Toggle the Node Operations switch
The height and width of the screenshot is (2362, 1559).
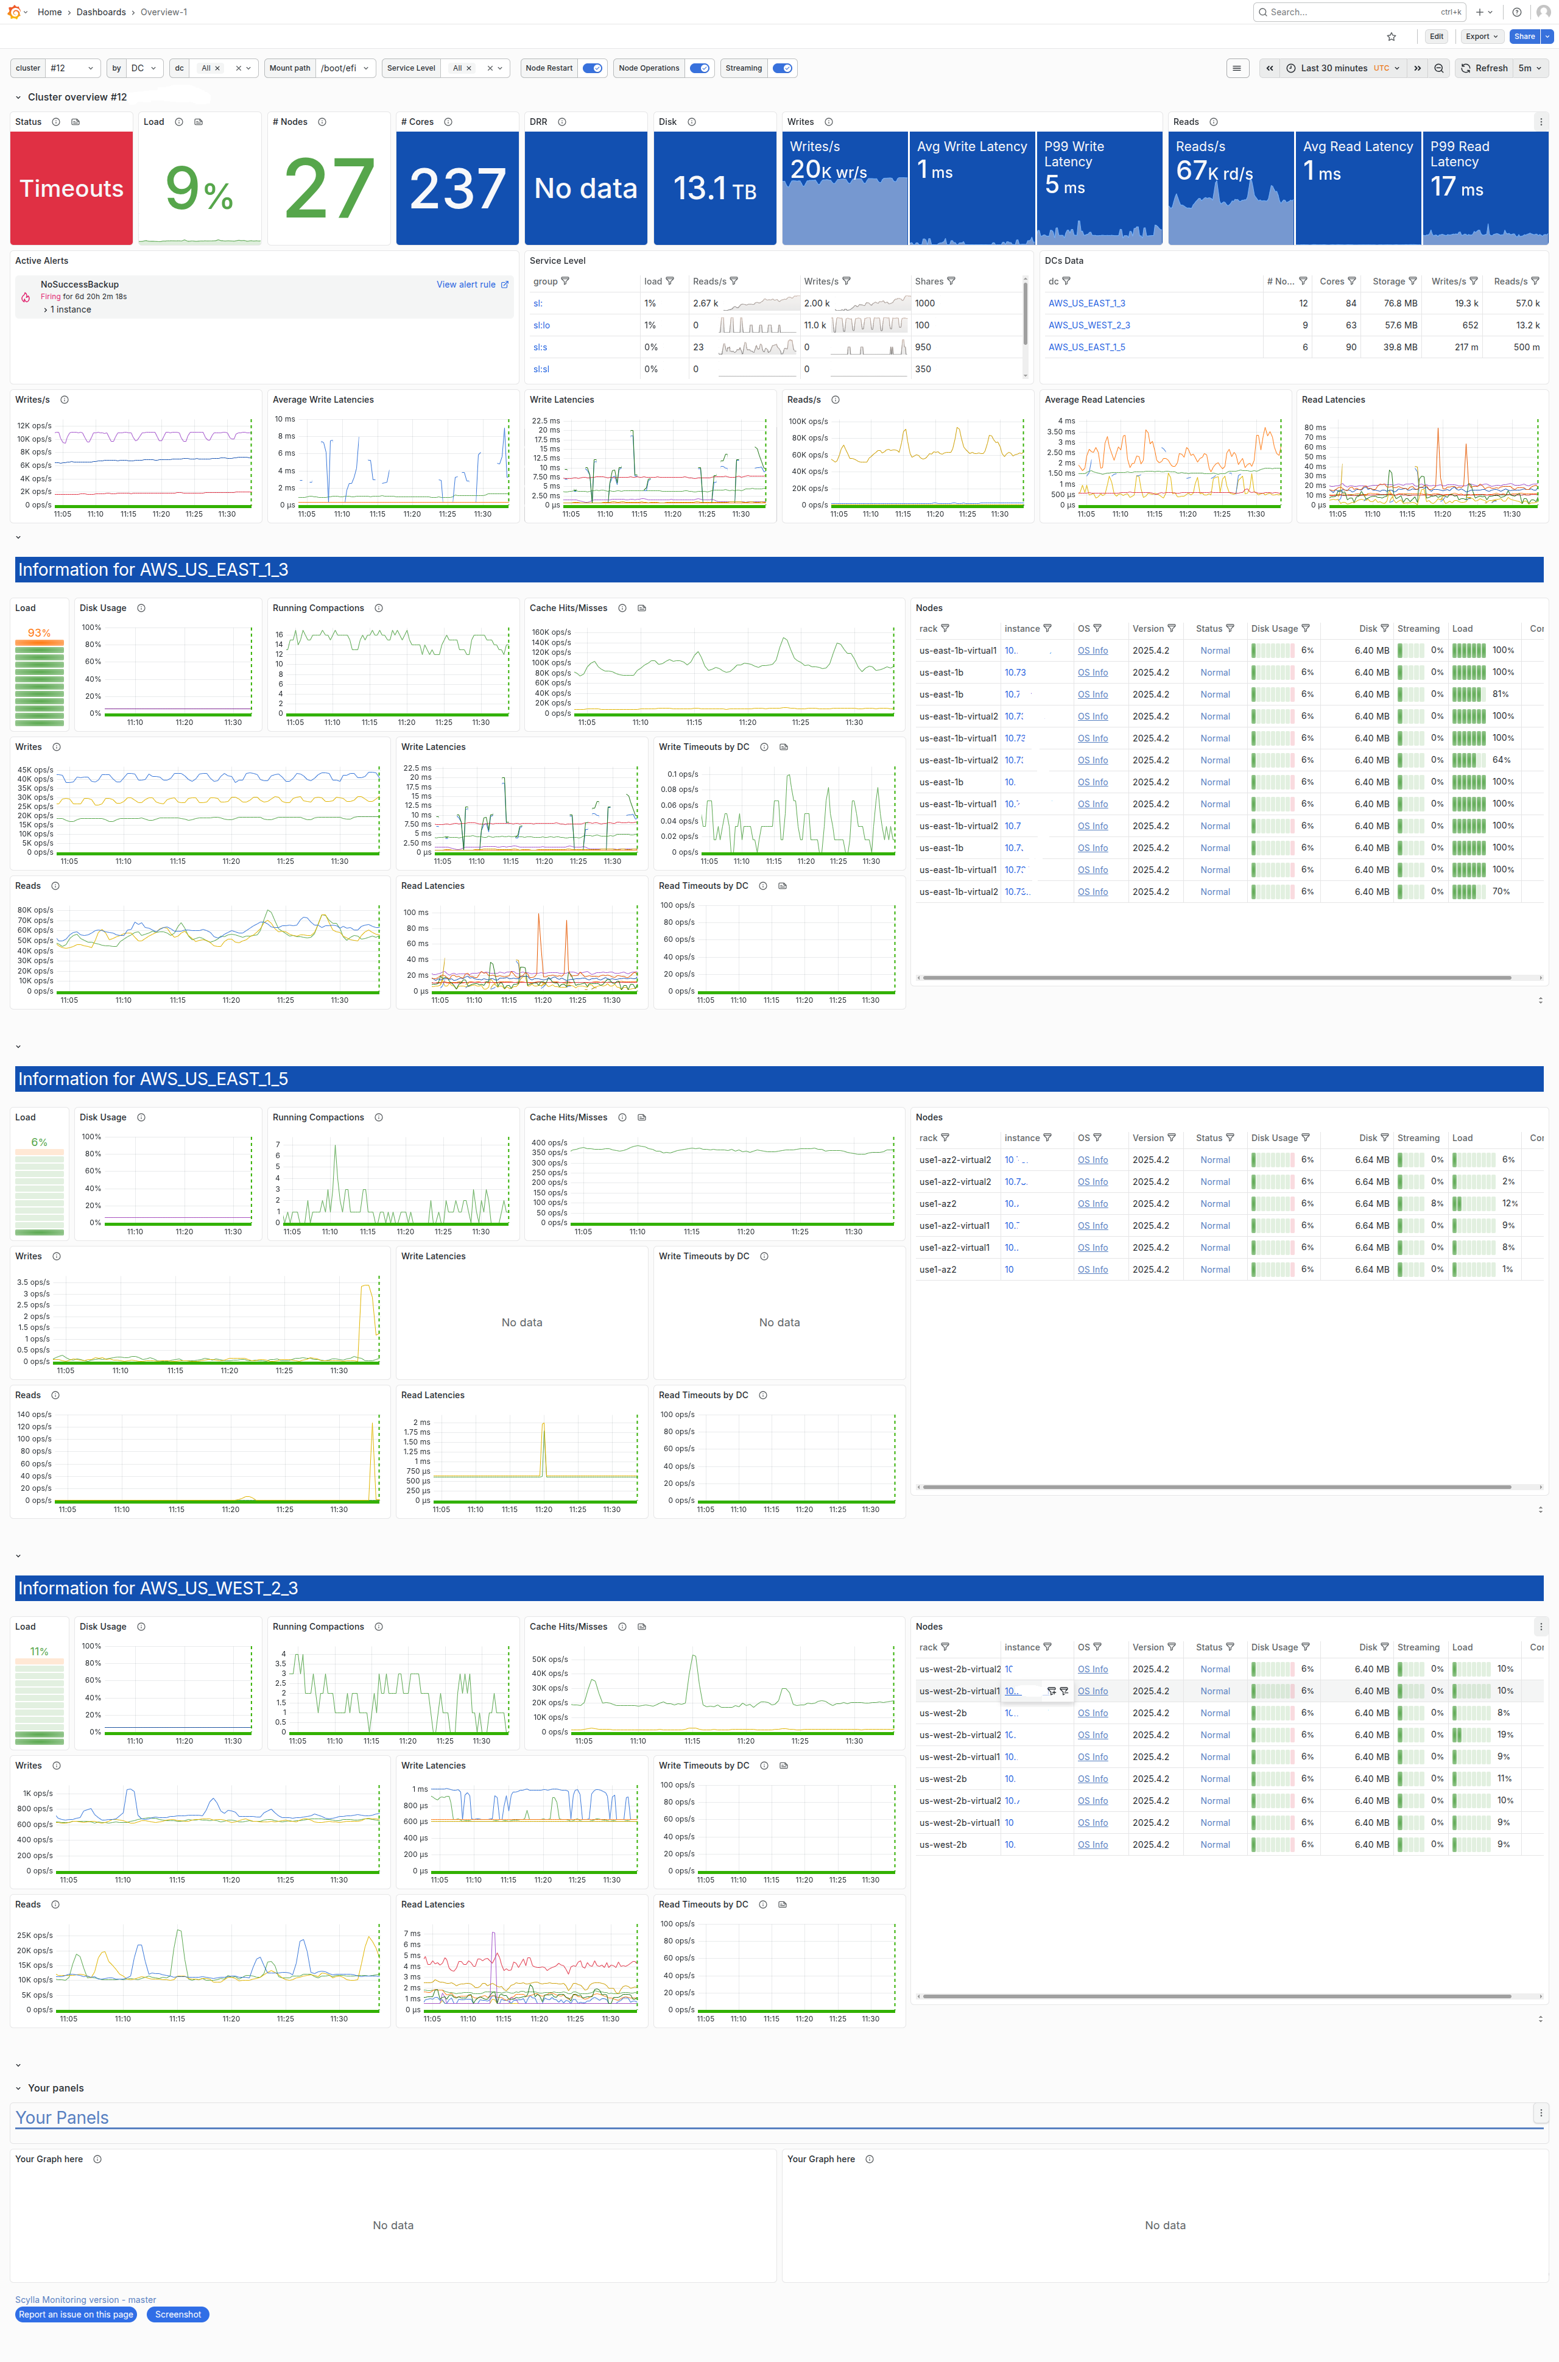(x=700, y=69)
